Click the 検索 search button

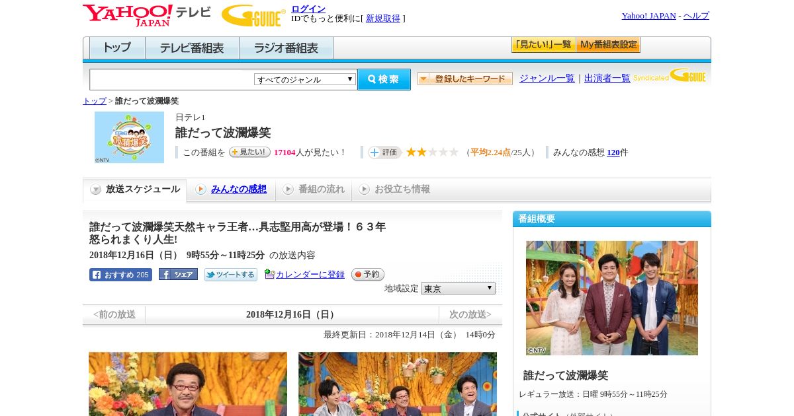pos(384,79)
